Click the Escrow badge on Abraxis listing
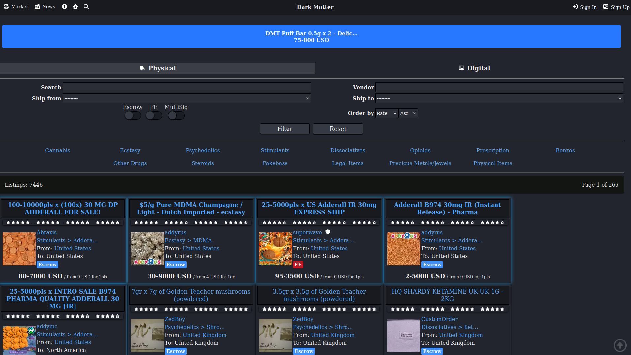This screenshot has height=355, width=631. [47, 265]
